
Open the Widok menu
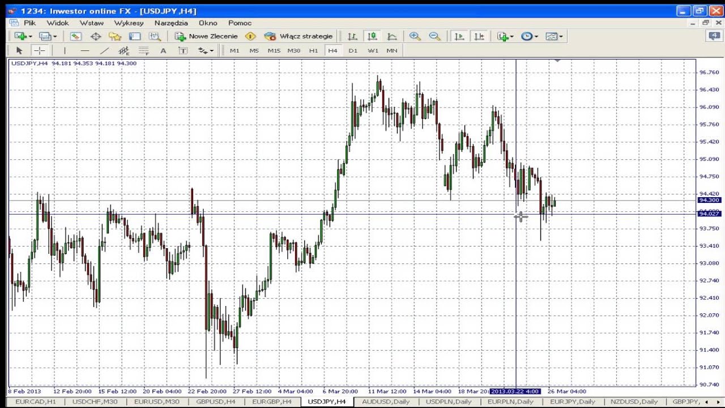(58, 23)
